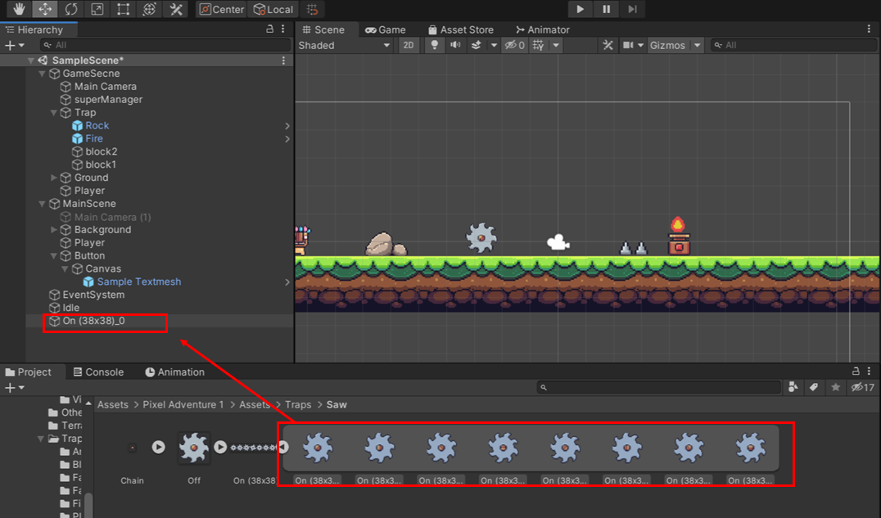881x518 pixels.
Task: Collapse the Trap object
Action: 54,112
